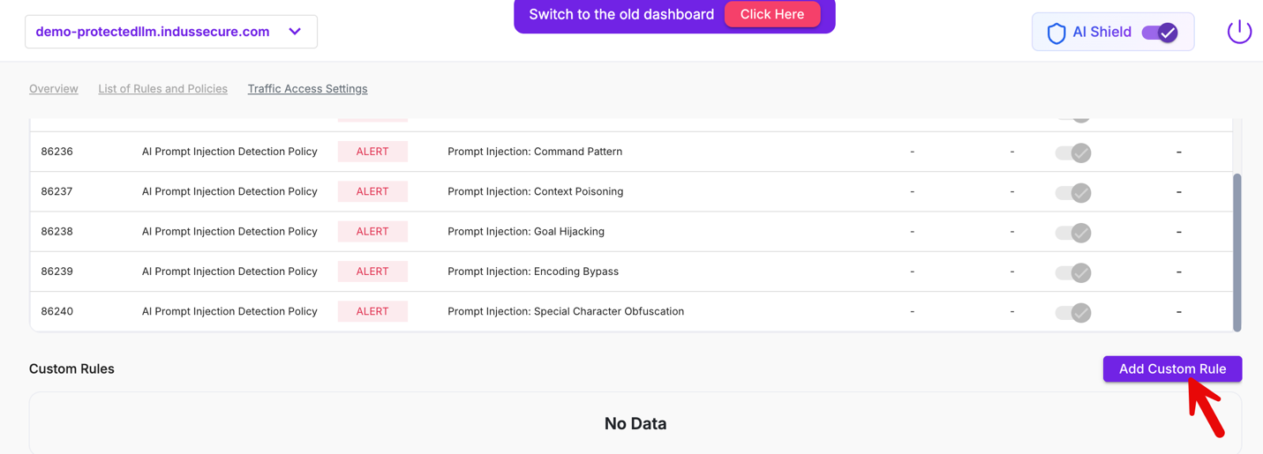
Task: Select rule ID 86240 row
Action: tap(57, 311)
